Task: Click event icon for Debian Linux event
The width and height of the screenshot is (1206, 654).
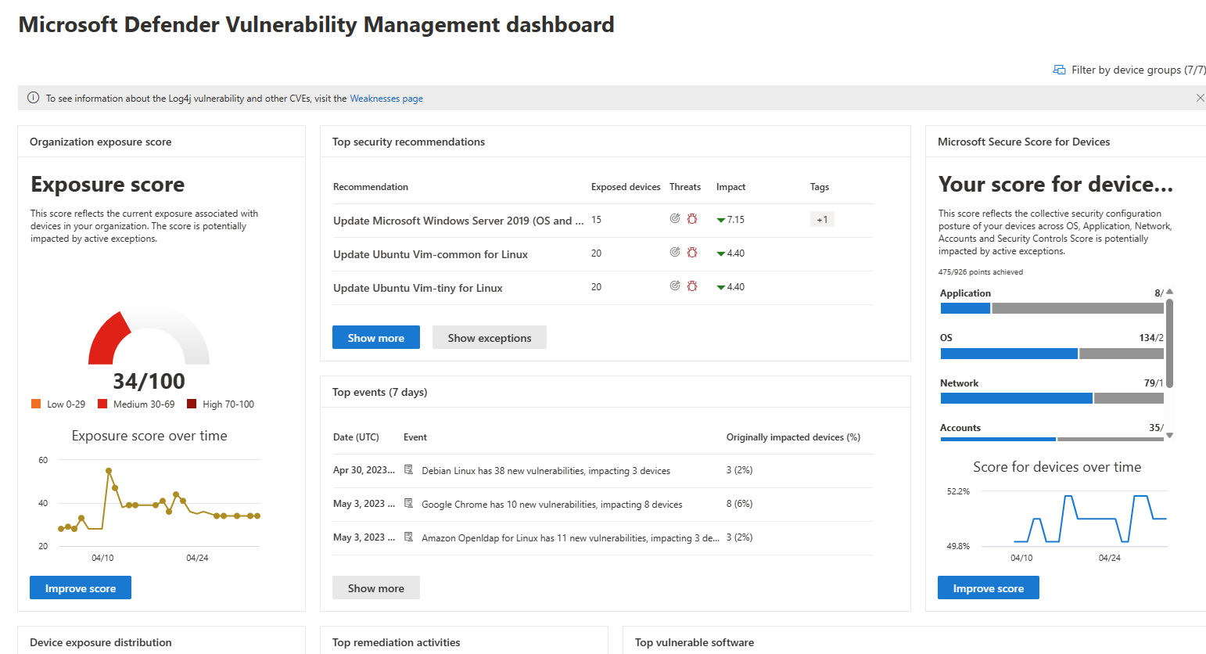Action: [408, 470]
